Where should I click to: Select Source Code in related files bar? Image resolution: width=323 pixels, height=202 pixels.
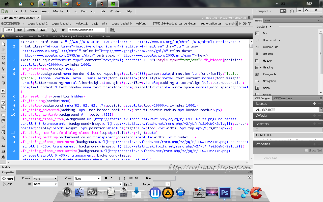[x=10, y=23]
